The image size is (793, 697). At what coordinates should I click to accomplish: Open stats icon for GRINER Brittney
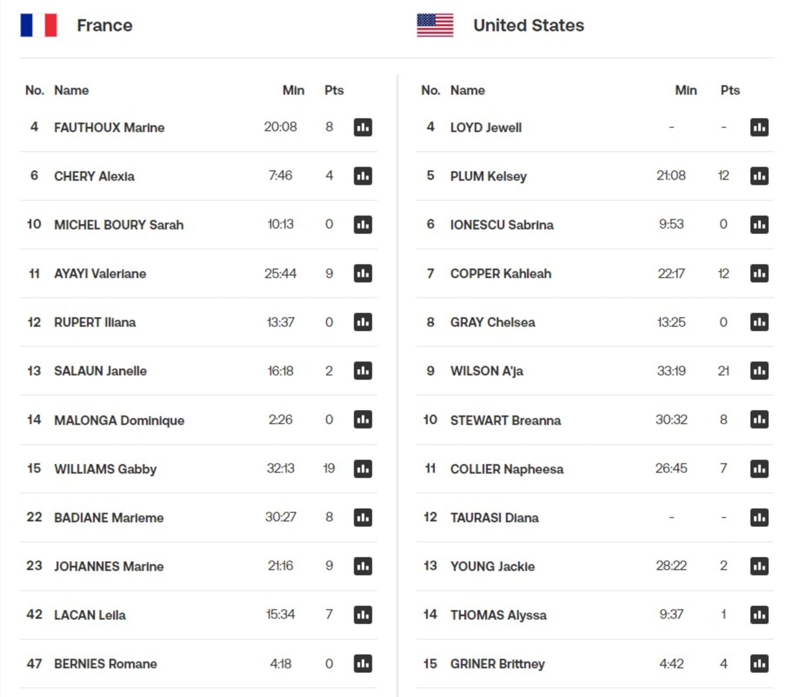pos(759,664)
